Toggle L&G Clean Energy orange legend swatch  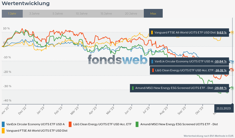coord(70,124)
